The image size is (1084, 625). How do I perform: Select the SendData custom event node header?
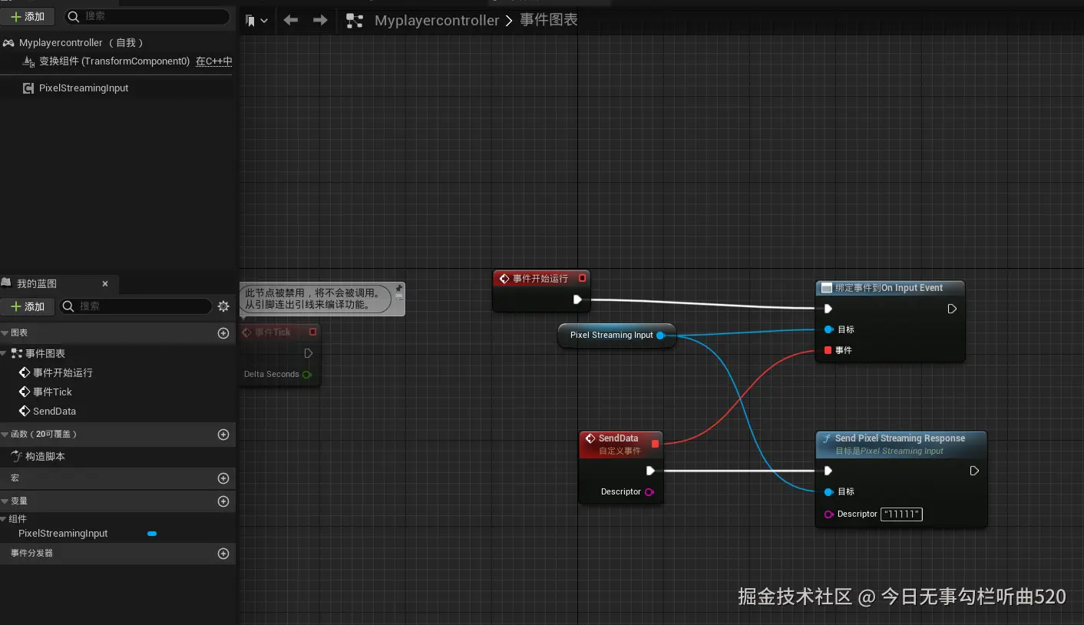[620, 445]
